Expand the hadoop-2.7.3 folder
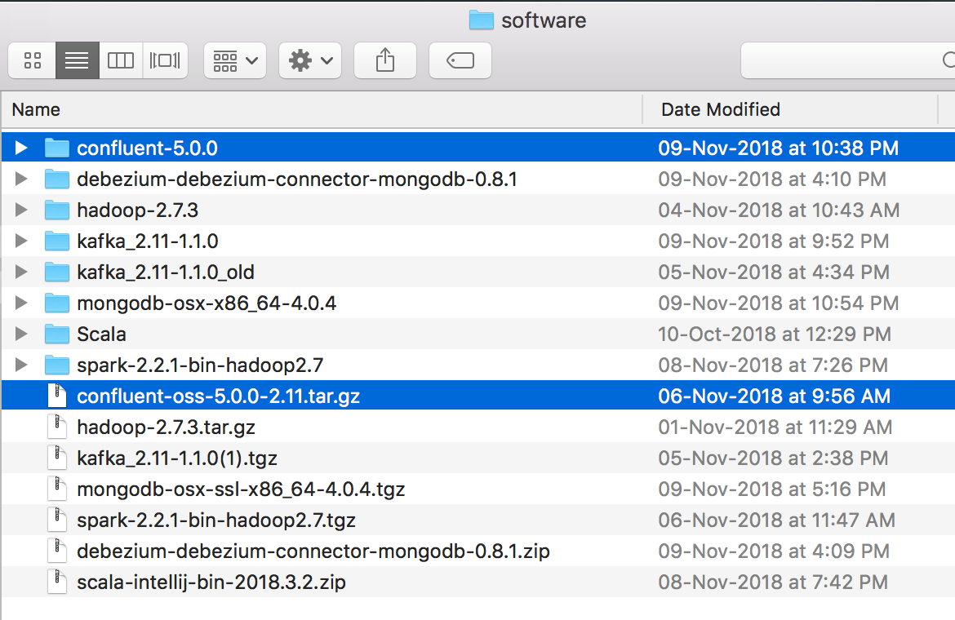 tap(20, 210)
